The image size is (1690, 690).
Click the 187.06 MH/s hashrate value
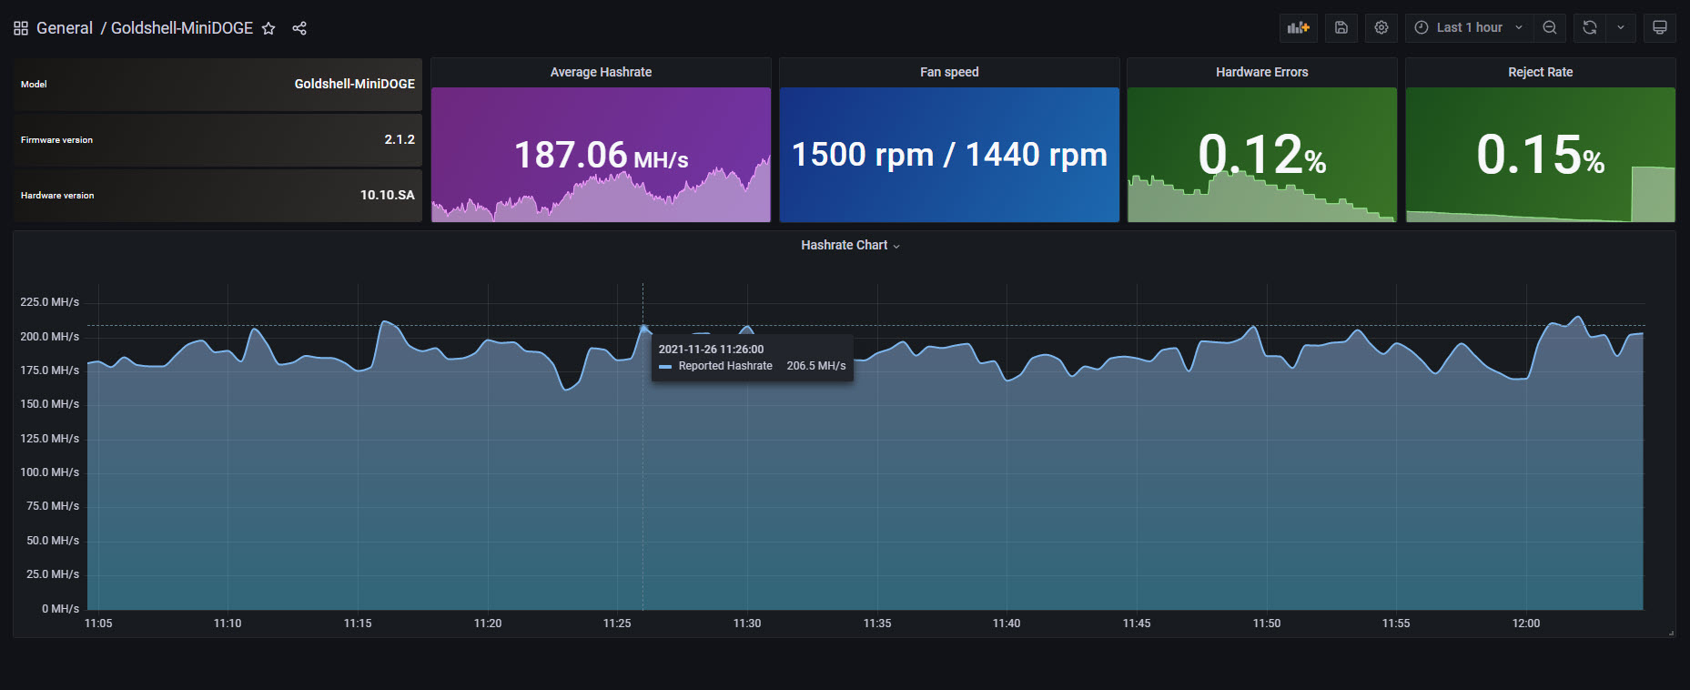click(x=601, y=155)
